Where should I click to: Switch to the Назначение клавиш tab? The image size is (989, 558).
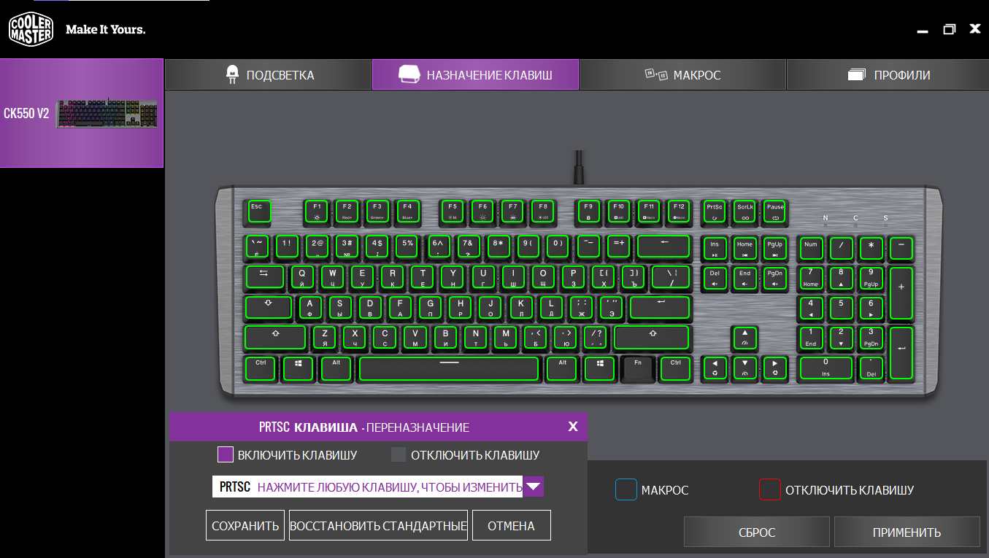[475, 74]
